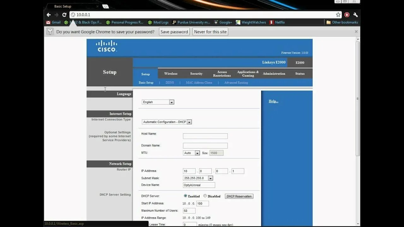Click first IP Address octet field
This screenshot has height=227, width=404.
tap(189, 171)
